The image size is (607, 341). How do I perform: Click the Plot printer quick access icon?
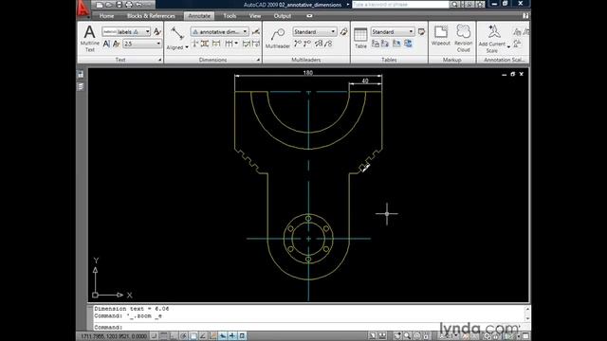pyautogui.click(x=129, y=5)
